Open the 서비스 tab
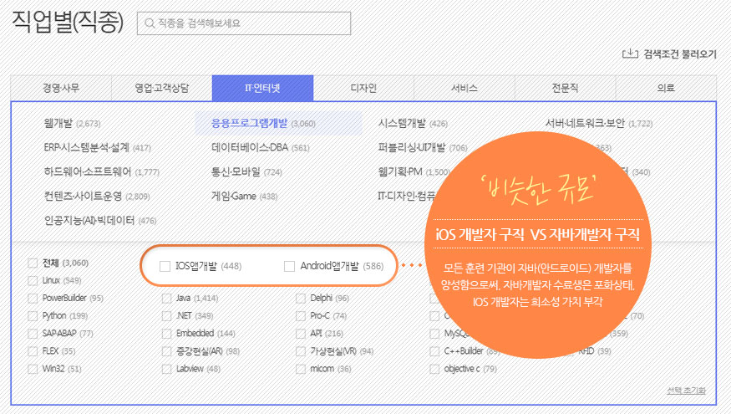731x414 pixels. (464, 88)
